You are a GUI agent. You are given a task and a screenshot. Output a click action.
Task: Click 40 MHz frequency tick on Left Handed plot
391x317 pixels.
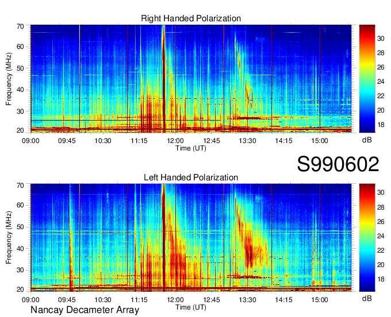click(x=21, y=249)
